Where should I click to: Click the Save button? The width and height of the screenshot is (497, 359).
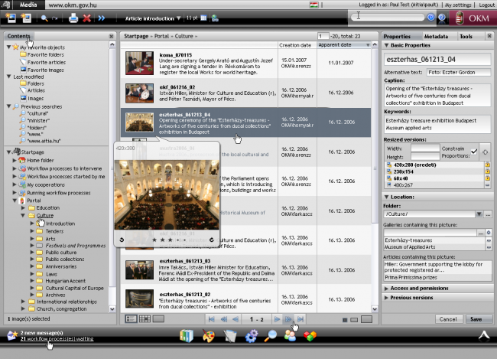click(479, 319)
